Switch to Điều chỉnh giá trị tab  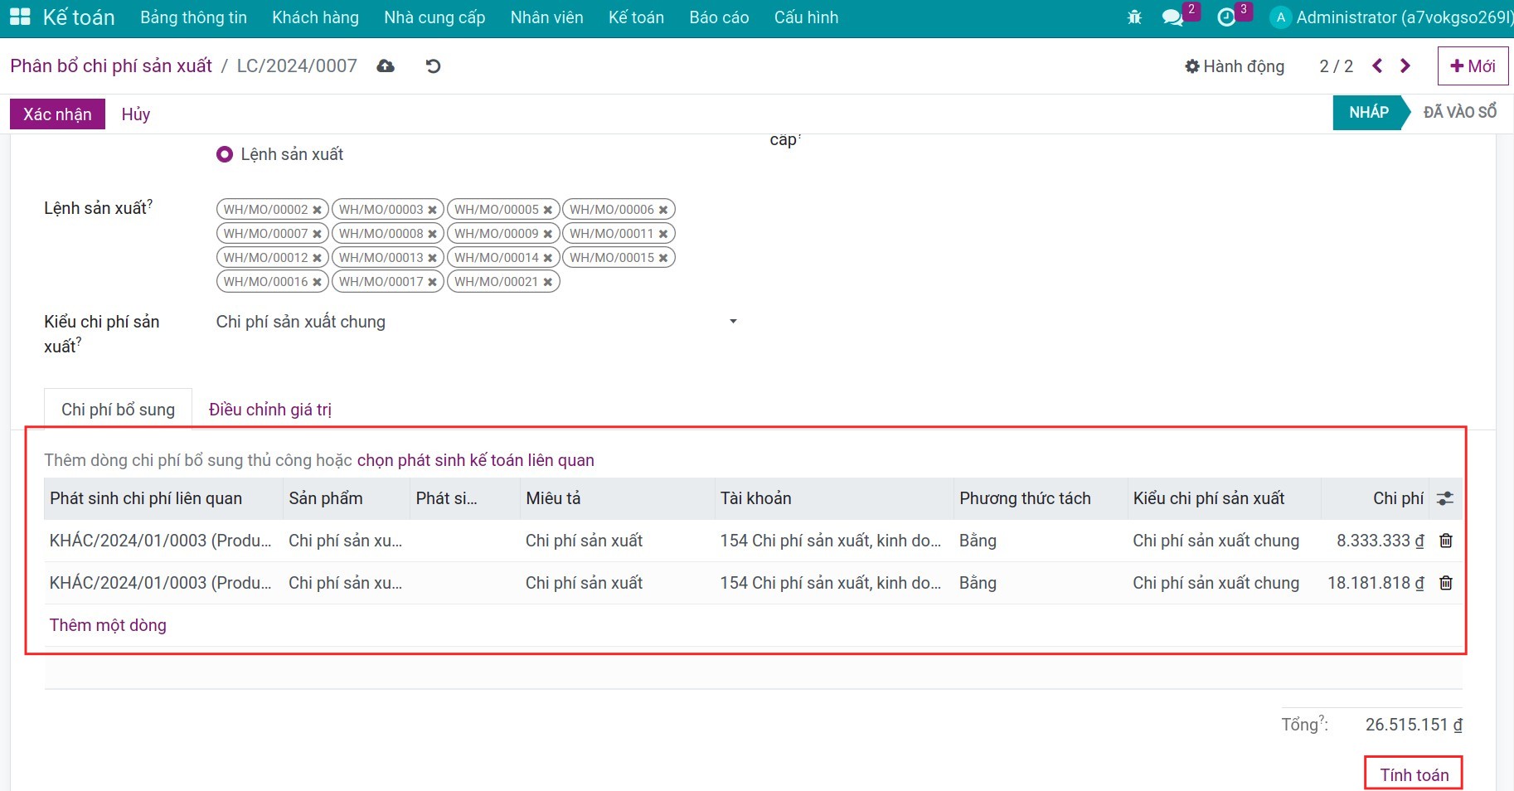click(270, 410)
